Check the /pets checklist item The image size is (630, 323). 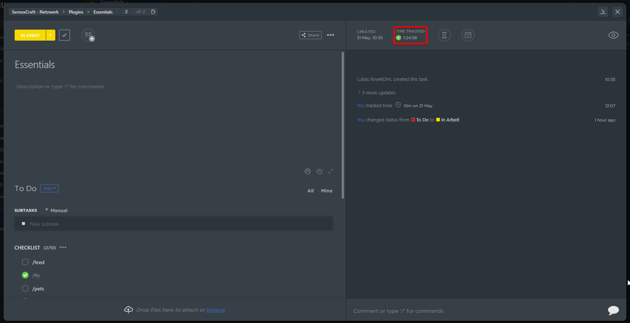[x=25, y=288]
